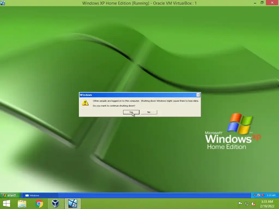
Task: Minimize the VirtualBox VM window
Action: click(x=255, y=3)
